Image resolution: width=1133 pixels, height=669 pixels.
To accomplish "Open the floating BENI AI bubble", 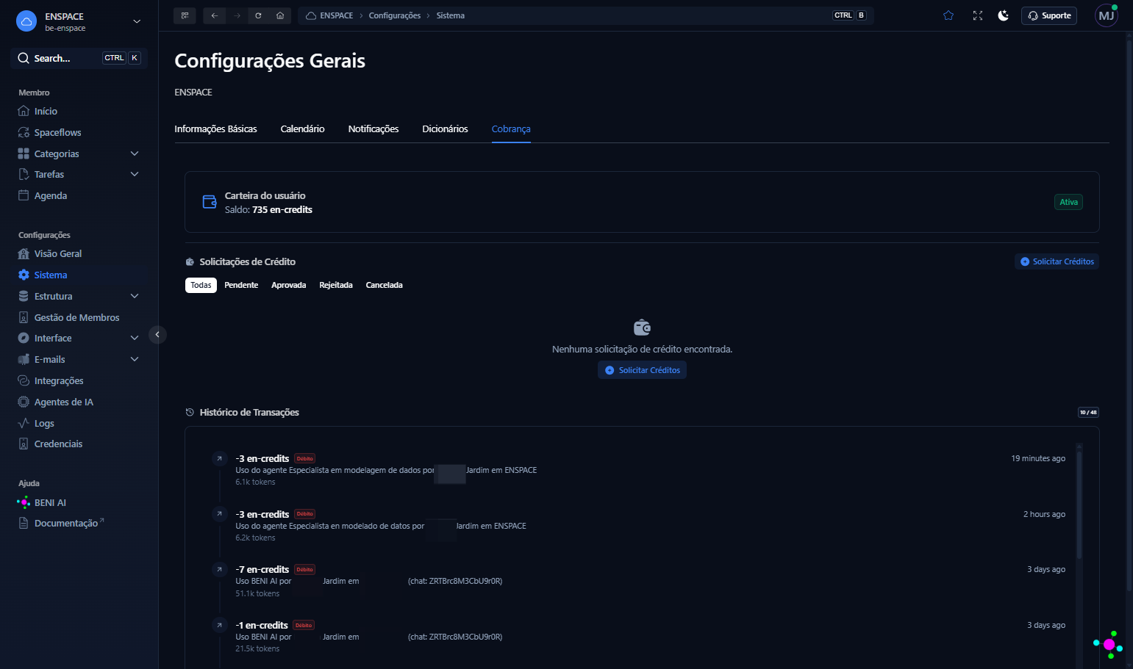I will pyautogui.click(x=1109, y=644).
